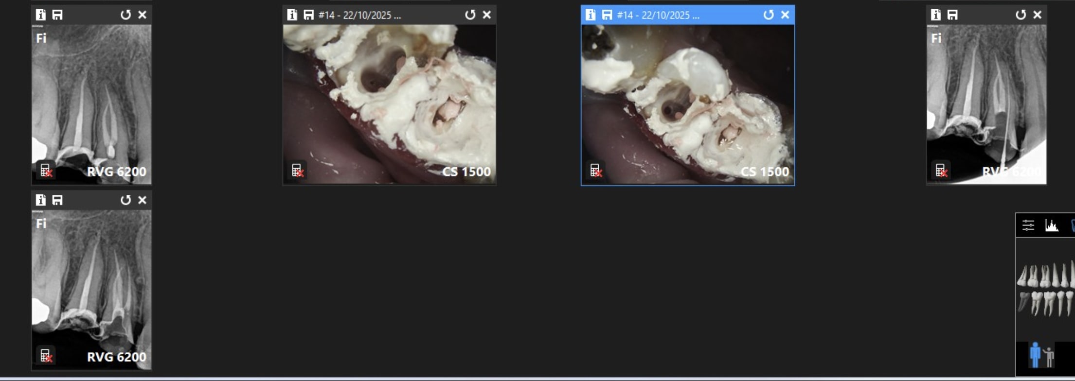Reset the top-right RVG 6200 X-ray view

click(x=1021, y=15)
